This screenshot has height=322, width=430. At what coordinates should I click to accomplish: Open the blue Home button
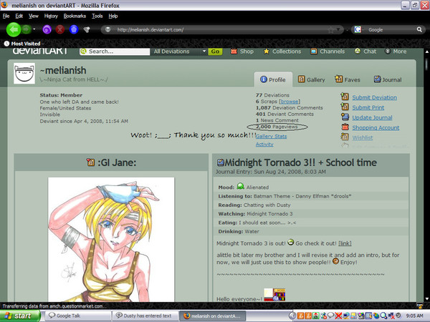[x=74, y=29]
